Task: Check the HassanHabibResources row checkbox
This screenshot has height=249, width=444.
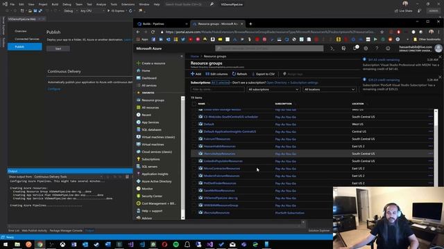Action: [194, 146]
